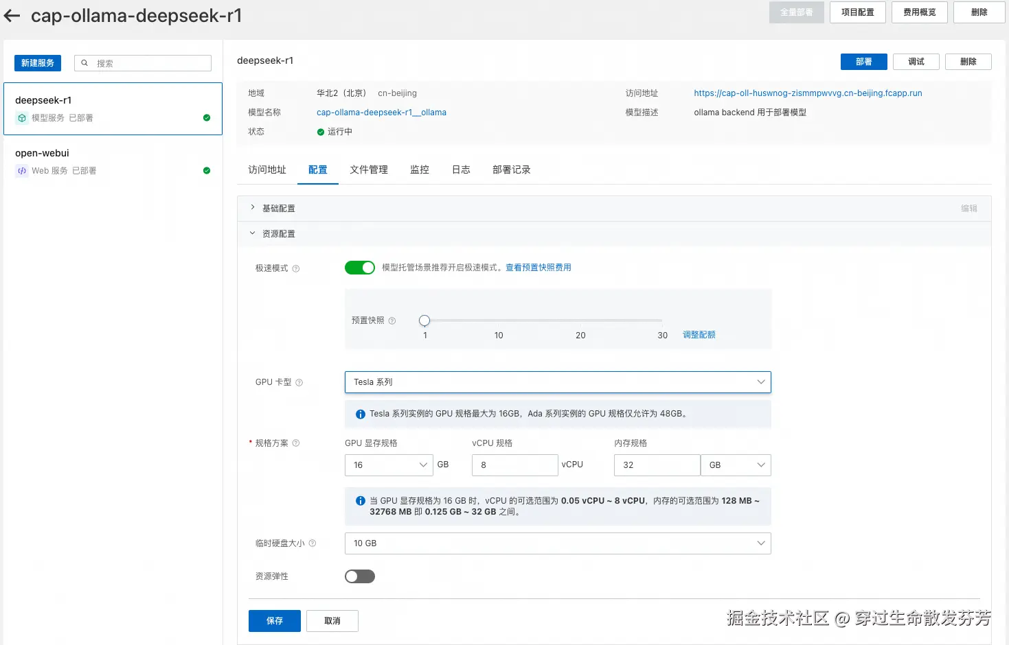This screenshot has height=645, width=1009.
Task: Click the 调整配额 link
Action: tap(699, 335)
